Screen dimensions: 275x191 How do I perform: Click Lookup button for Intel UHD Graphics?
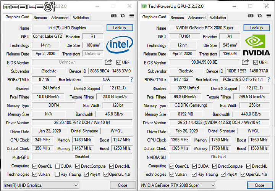pos(120,28)
